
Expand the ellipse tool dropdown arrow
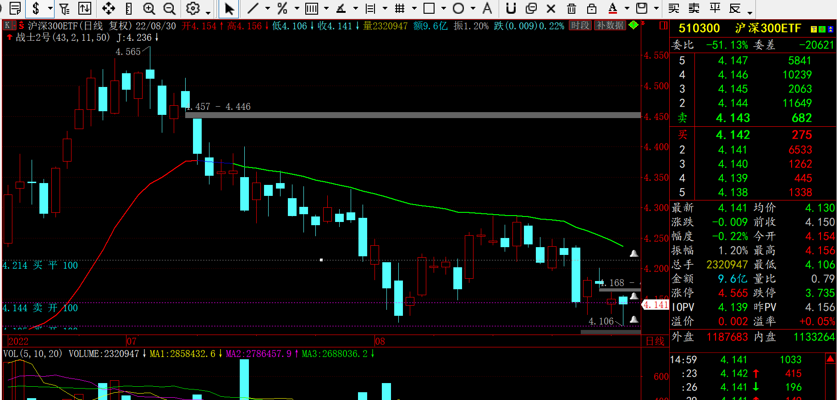(x=473, y=9)
